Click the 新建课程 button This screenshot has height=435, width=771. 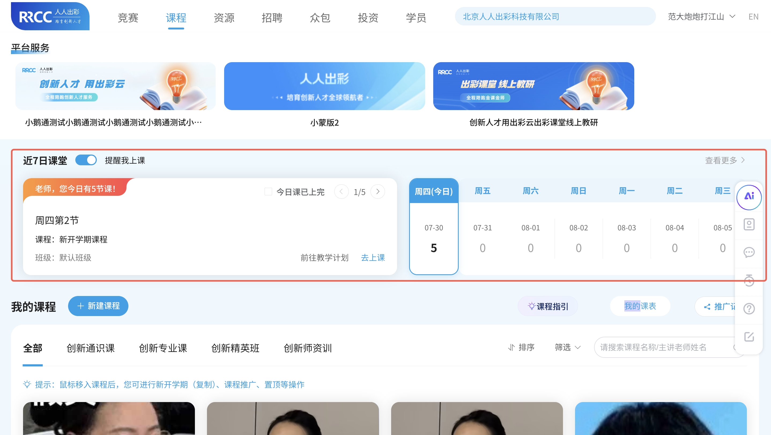click(x=98, y=306)
